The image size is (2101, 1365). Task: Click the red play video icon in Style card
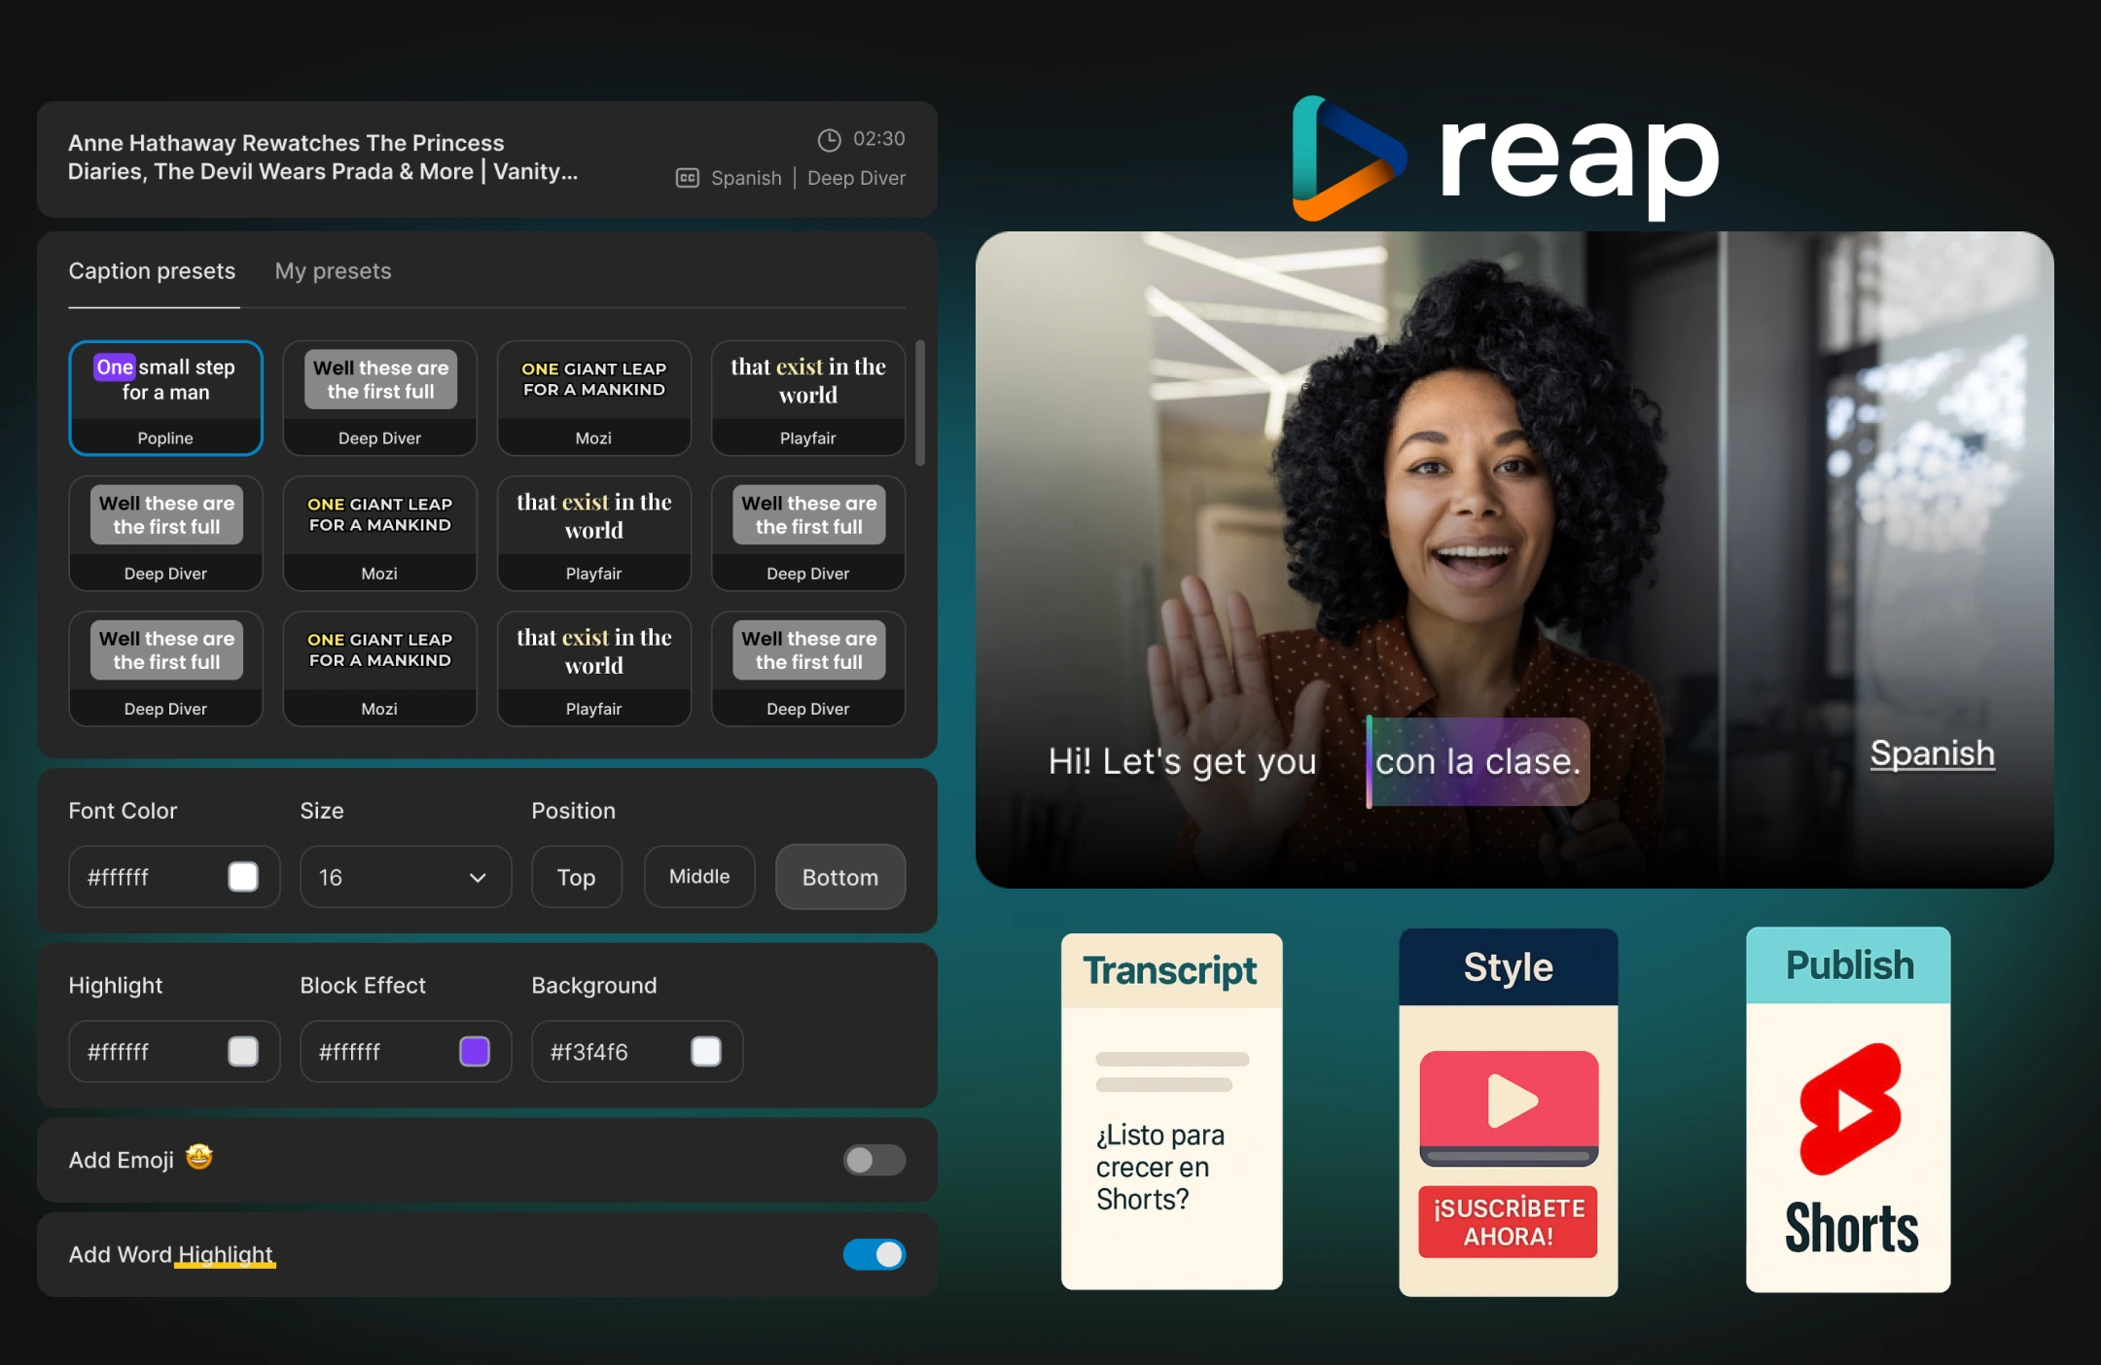1508,1102
